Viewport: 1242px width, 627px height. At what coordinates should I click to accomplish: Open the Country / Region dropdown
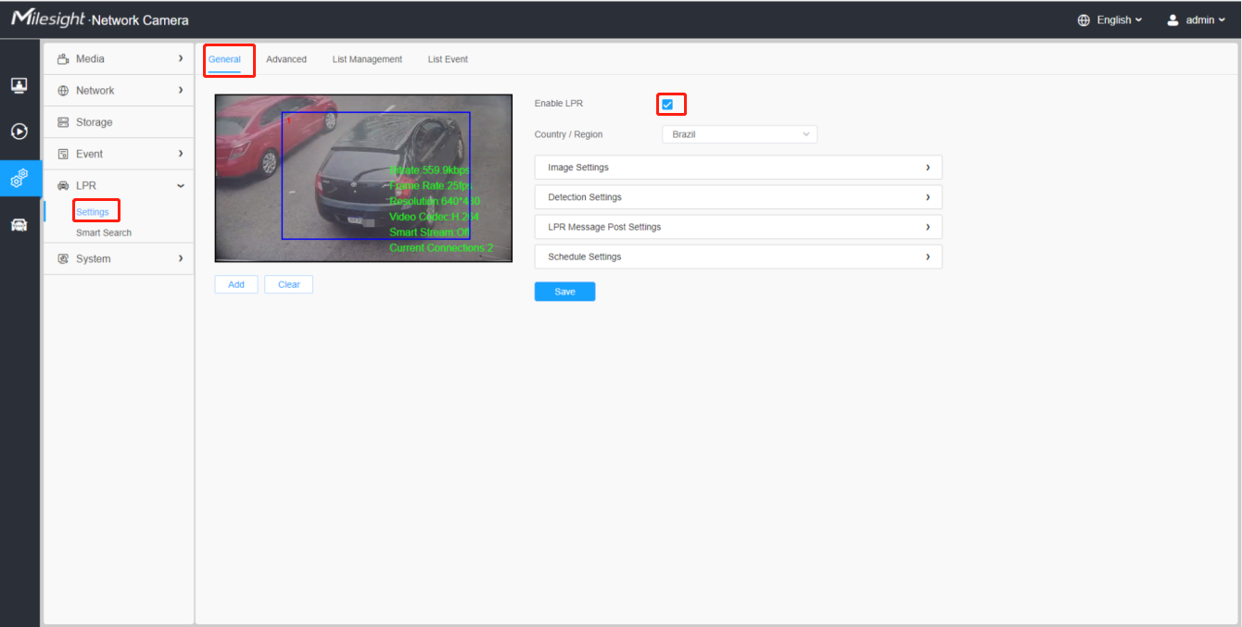click(x=740, y=134)
